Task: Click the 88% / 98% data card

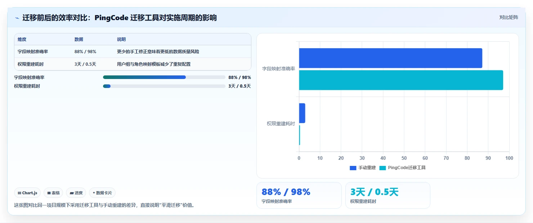Action: point(299,195)
